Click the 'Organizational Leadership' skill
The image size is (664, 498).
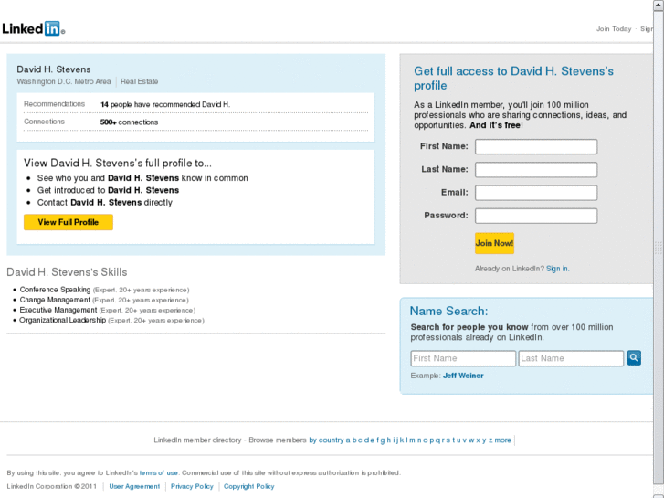click(x=63, y=320)
